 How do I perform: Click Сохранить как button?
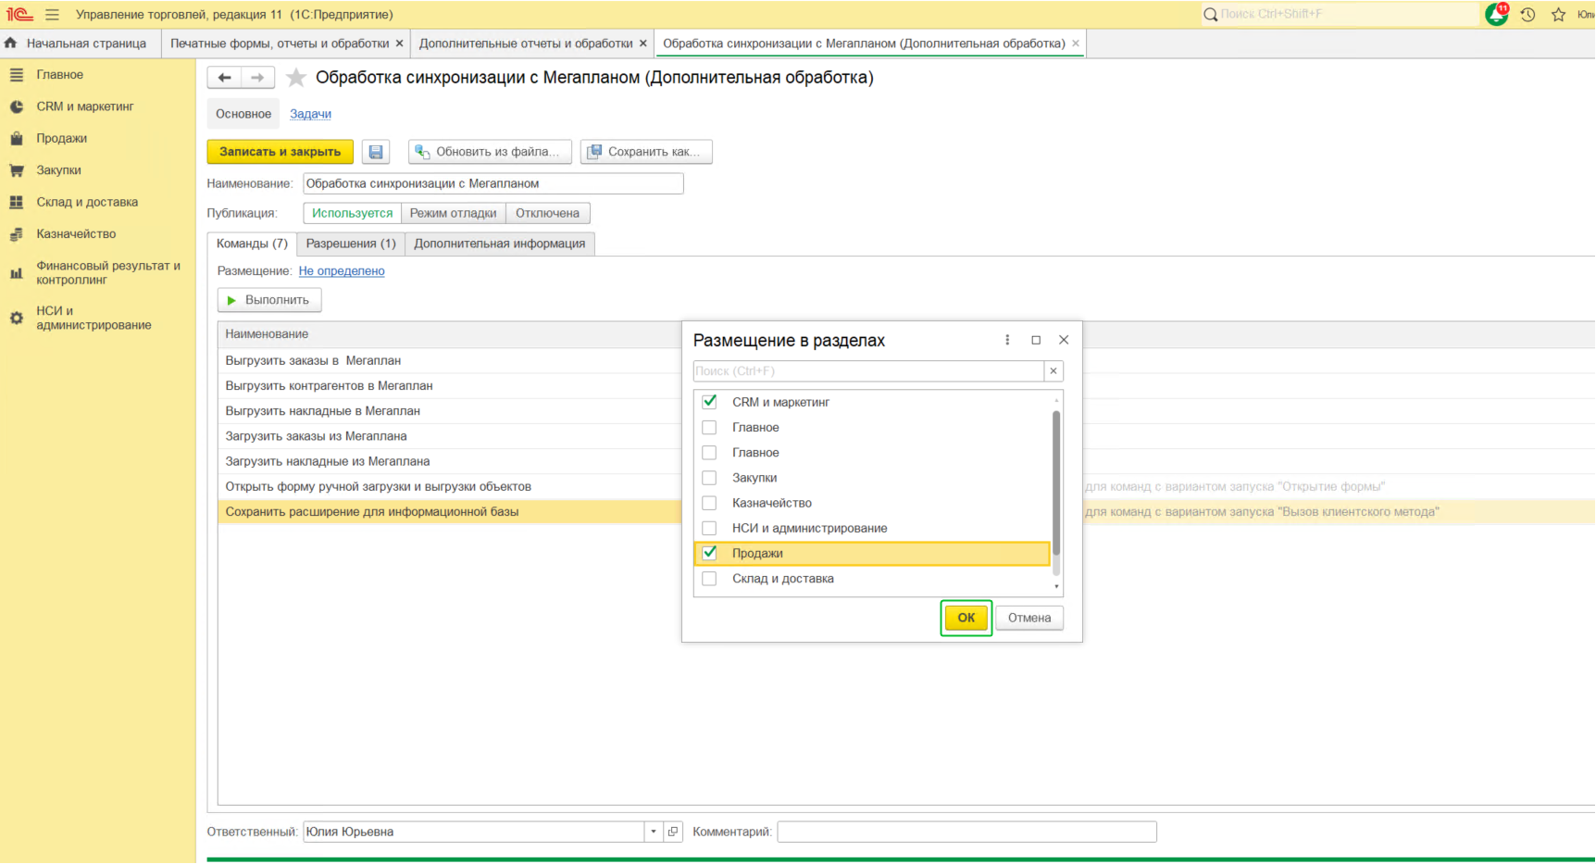point(646,152)
